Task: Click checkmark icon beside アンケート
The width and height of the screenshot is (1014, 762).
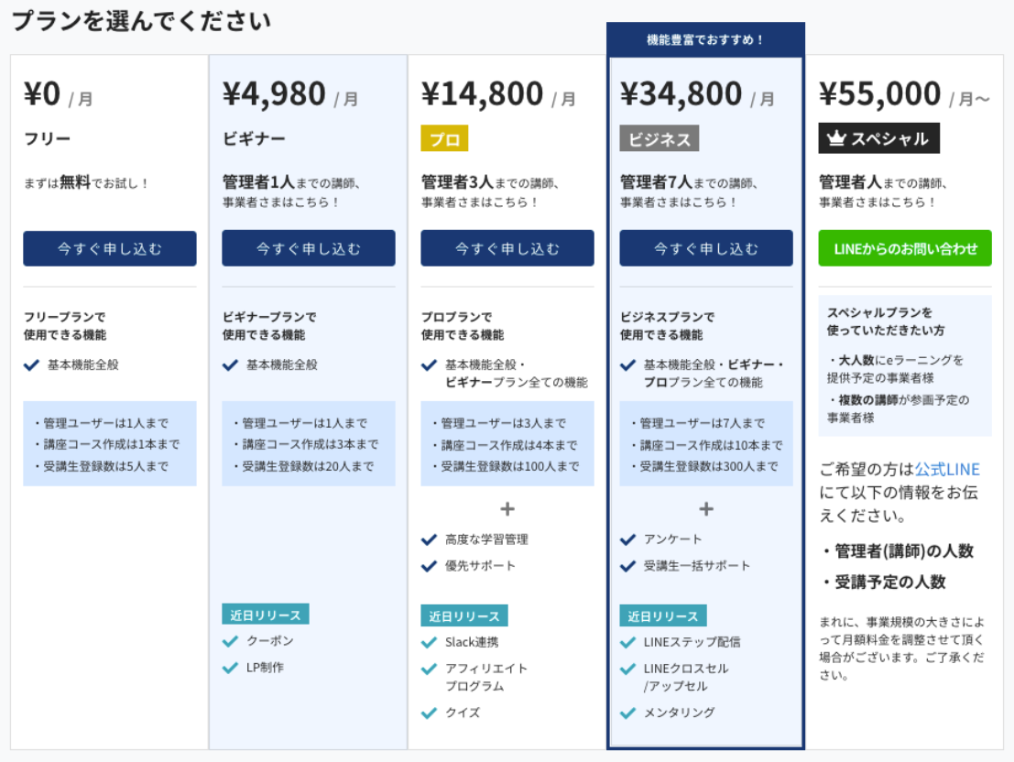Action: 627,539
